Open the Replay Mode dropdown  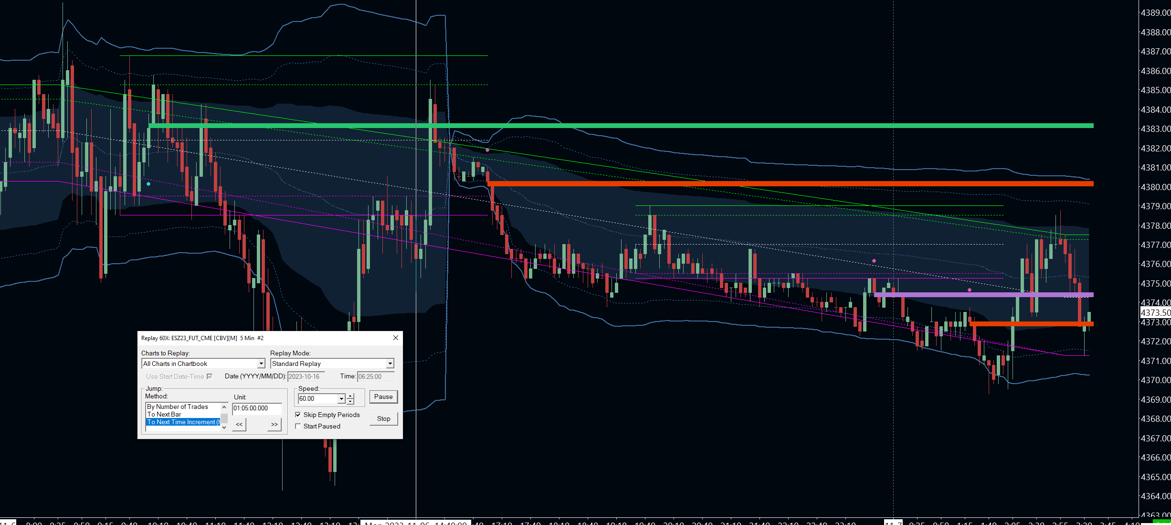pos(390,364)
